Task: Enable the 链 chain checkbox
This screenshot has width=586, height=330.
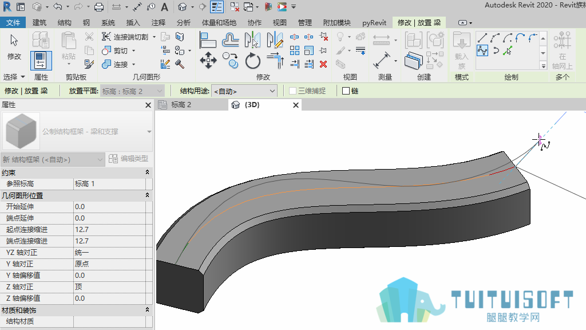Action: point(346,91)
